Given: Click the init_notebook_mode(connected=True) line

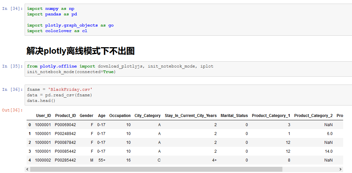Looking at the screenshot, I should (x=71, y=72).
